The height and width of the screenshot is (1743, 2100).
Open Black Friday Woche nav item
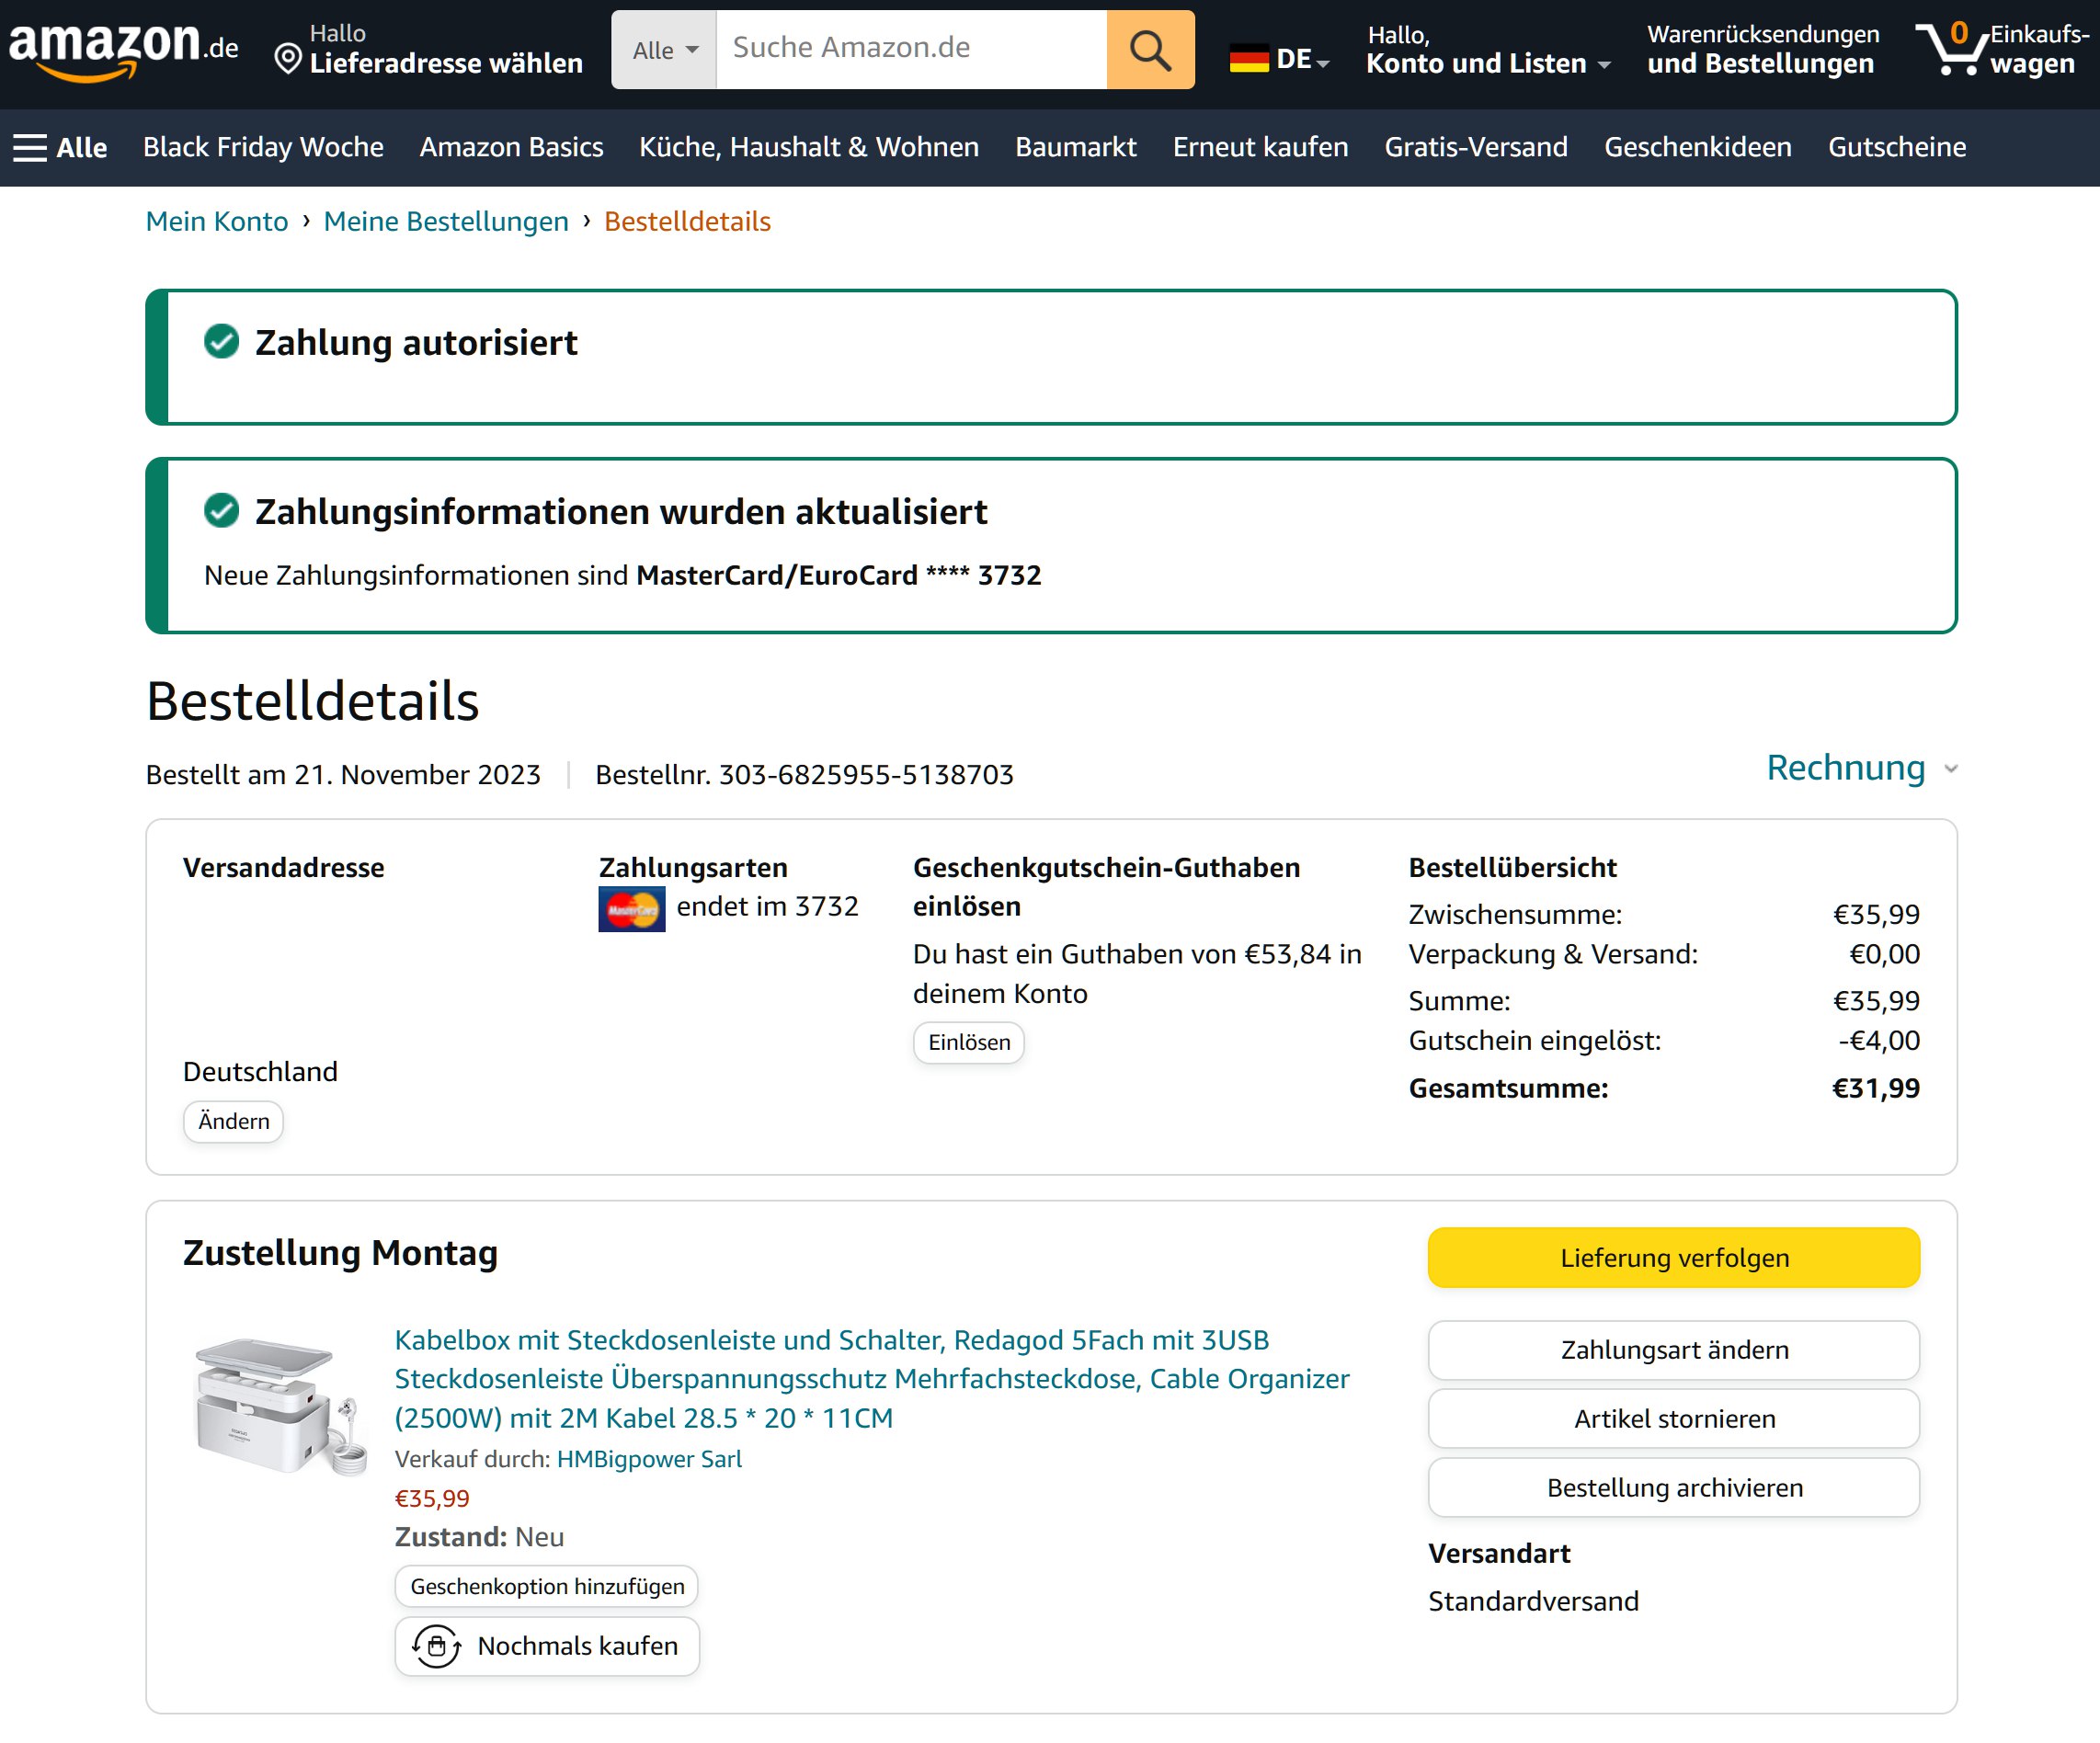tap(263, 147)
